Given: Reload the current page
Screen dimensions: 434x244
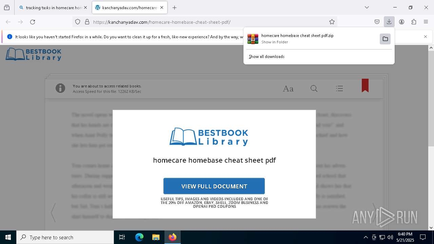Looking at the screenshot, I should point(33,22).
